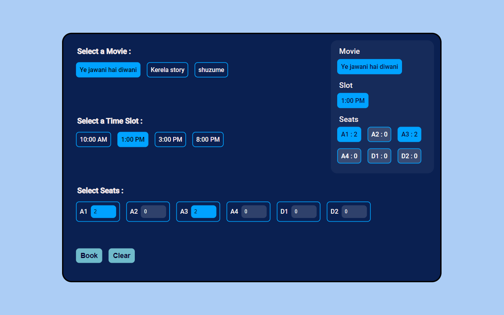Select the 1:00 PM time slot option

pos(133,139)
